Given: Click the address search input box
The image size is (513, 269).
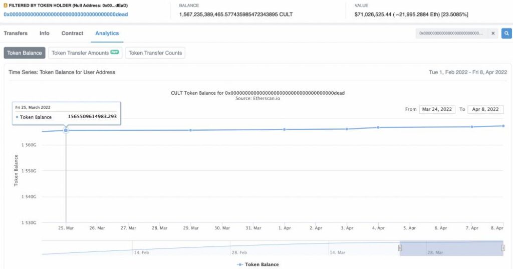Looking at the screenshot, I should click(451, 34).
